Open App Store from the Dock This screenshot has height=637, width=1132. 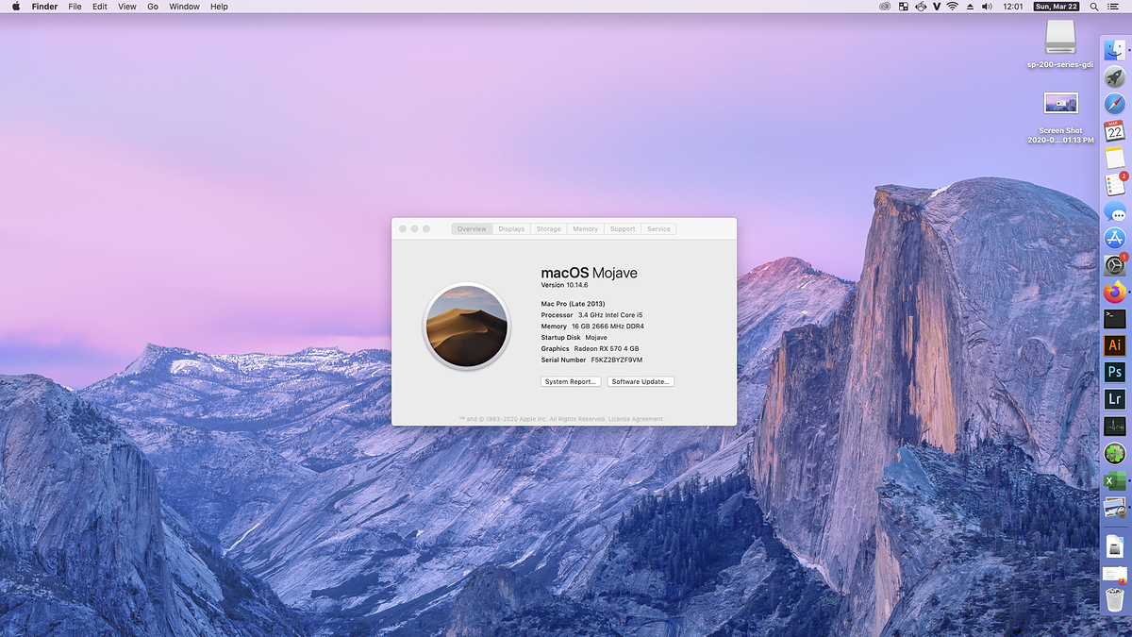click(x=1115, y=239)
